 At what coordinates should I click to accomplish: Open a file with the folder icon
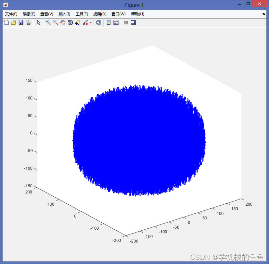click(13, 22)
